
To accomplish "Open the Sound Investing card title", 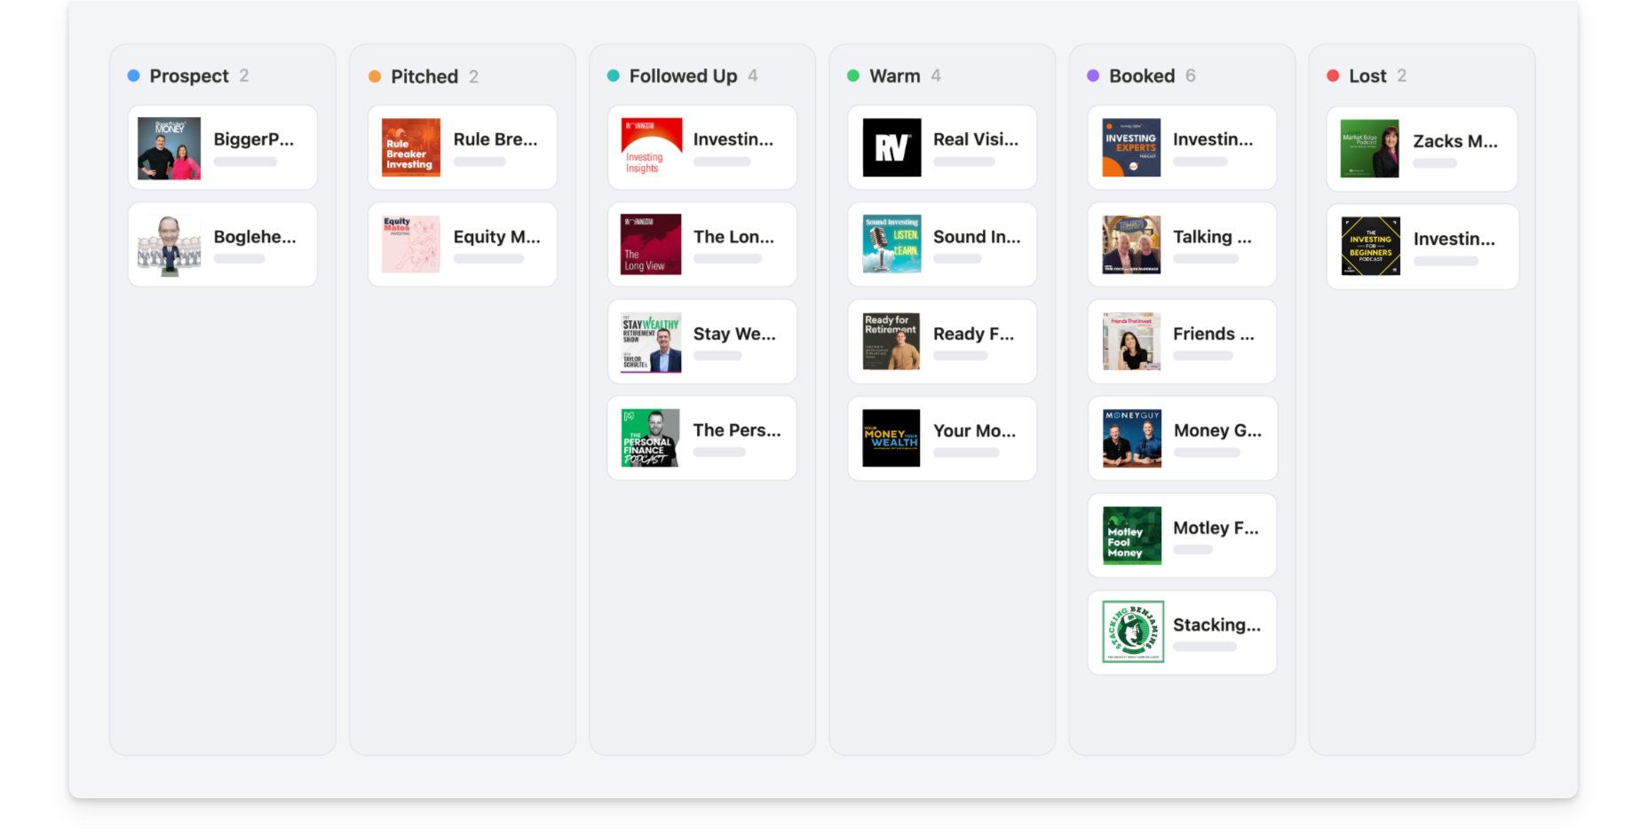I will (977, 237).
